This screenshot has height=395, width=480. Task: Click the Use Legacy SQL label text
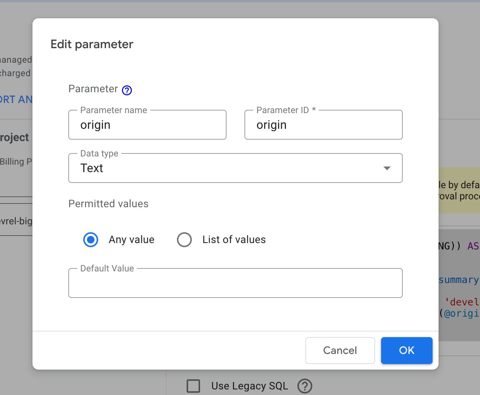(x=249, y=386)
